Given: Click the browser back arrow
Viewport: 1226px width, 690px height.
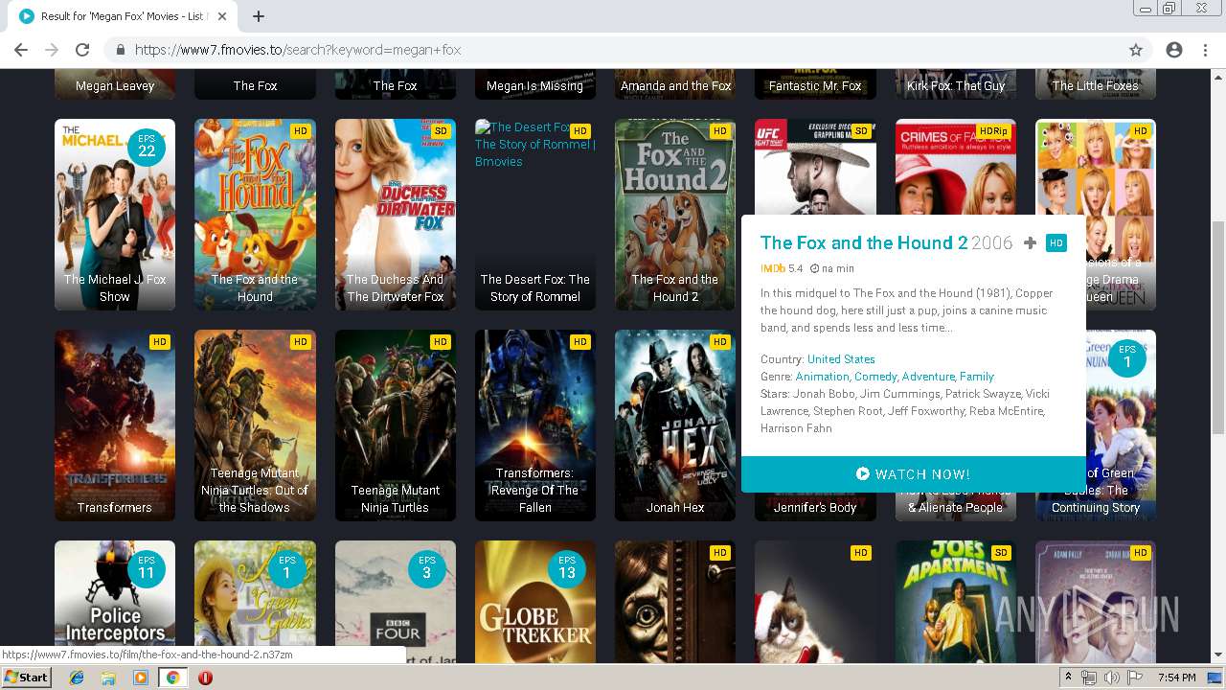Looking at the screenshot, I should [21, 50].
